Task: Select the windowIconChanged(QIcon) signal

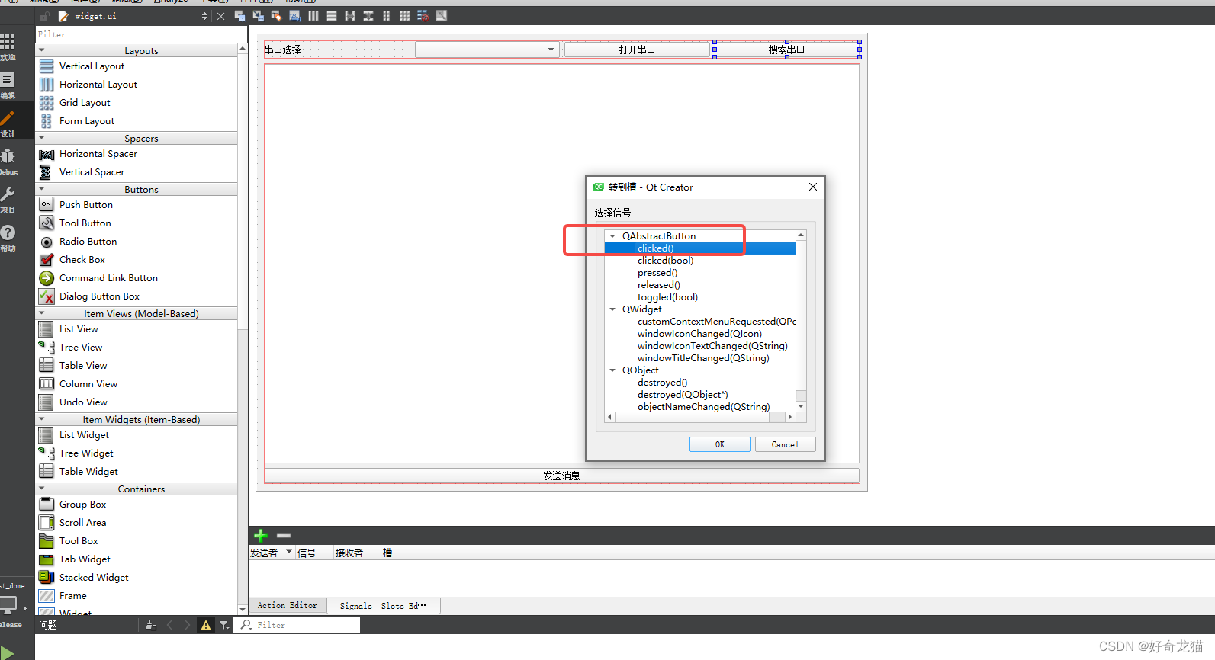Action: pyautogui.click(x=699, y=334)
